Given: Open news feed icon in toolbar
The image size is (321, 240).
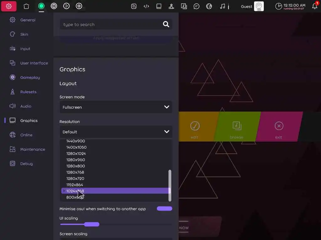Looking at the screenshot, I should [x=134, y=6].
